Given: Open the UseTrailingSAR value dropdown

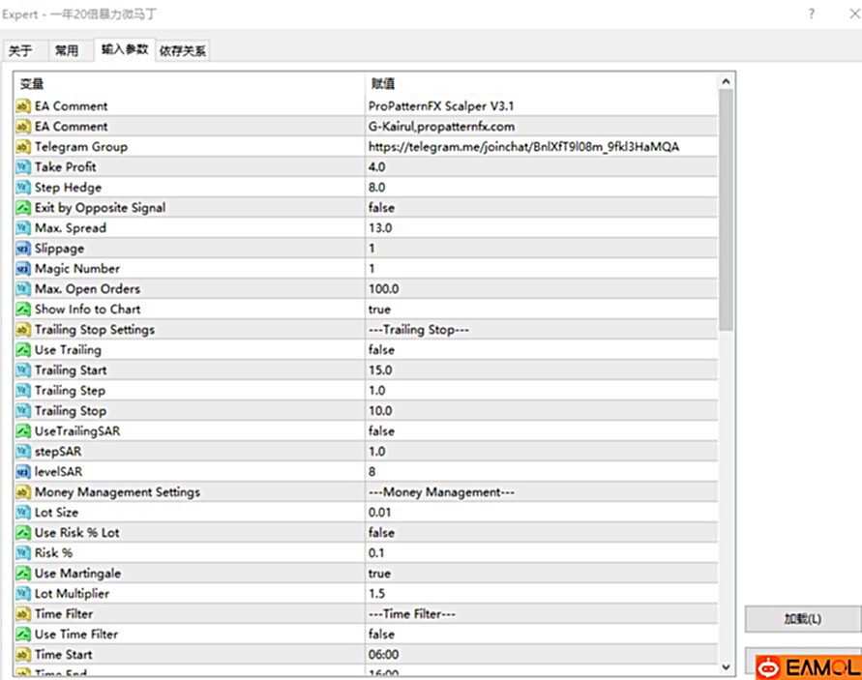Looking at the screenshot, I should (x=540, y=431).
